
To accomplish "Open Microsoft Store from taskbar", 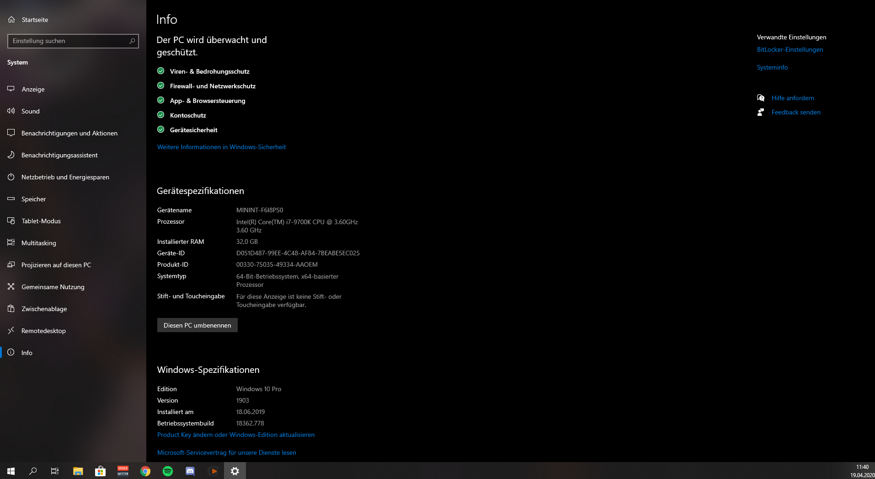I will 100,471.
